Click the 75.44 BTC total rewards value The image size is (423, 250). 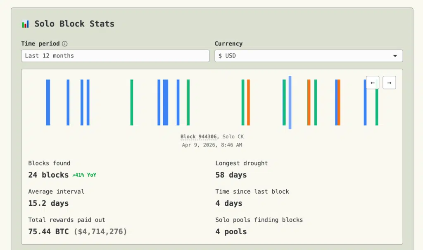pos(49,232)
